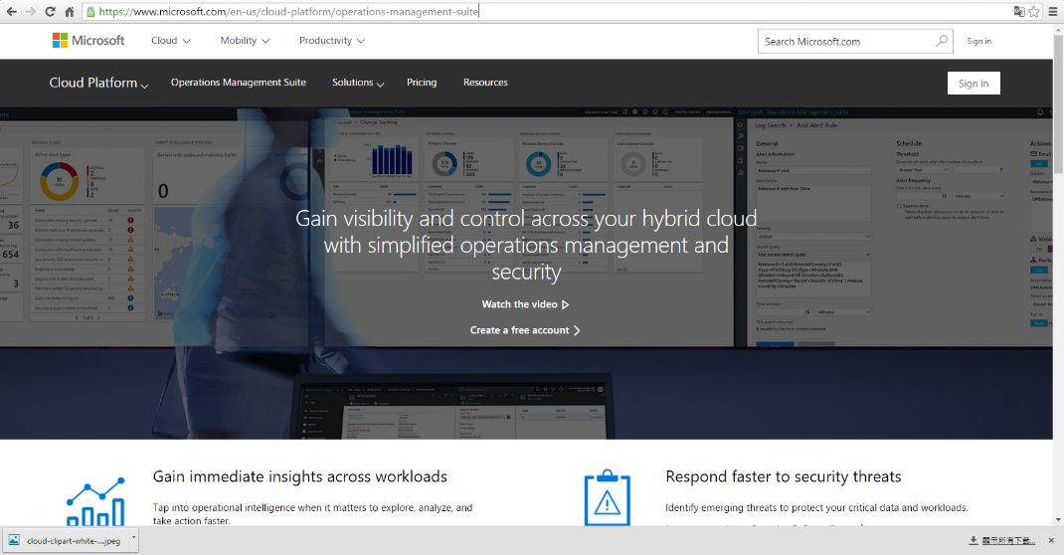
Task: Expand the Cloud menu
Action: (170, 41)
